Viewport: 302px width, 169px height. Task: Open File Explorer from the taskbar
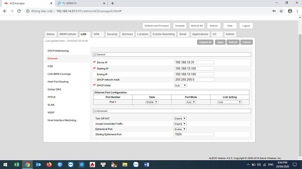[125, 165]
